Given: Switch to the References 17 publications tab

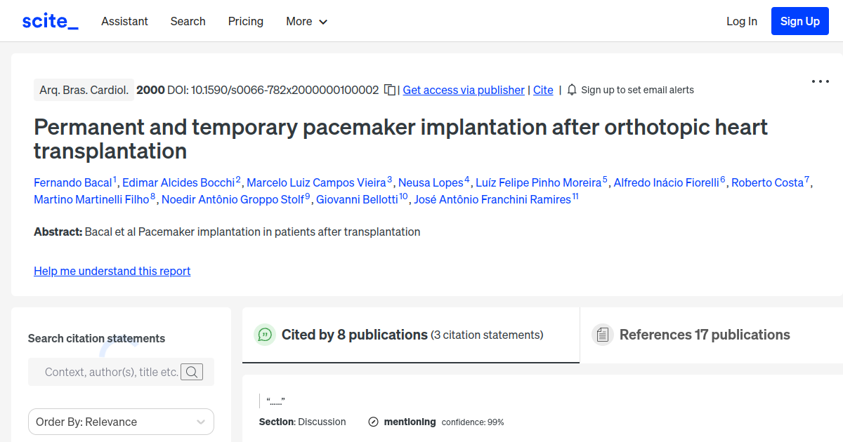Looking at the screenshot, I should (x=704, y=335).
